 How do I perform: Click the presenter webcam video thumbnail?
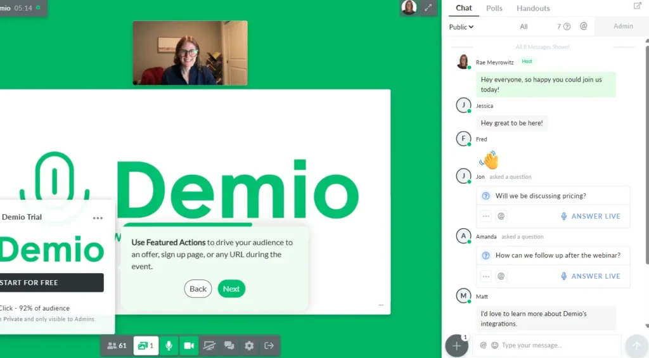pyautogui.click(x=190, y=53)
